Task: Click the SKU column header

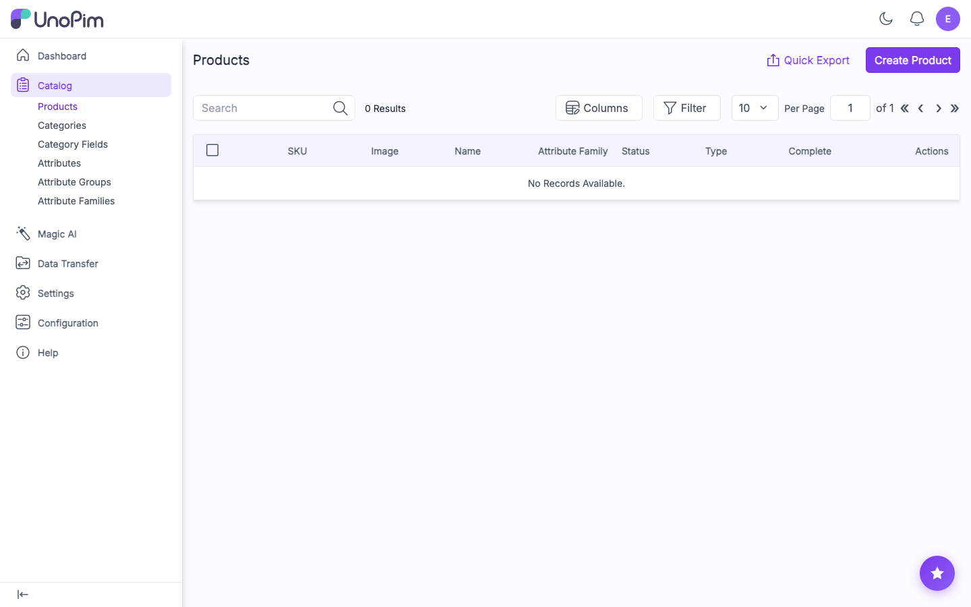Action: pyautogui.click(x=297, y=151)
